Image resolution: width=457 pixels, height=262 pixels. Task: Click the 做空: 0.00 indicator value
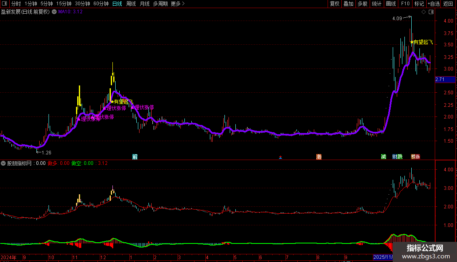(x=83, y=163)
